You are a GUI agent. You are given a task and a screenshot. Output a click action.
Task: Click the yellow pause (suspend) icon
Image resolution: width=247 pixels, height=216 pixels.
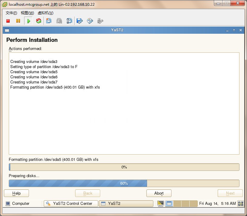tap(18, 21)
